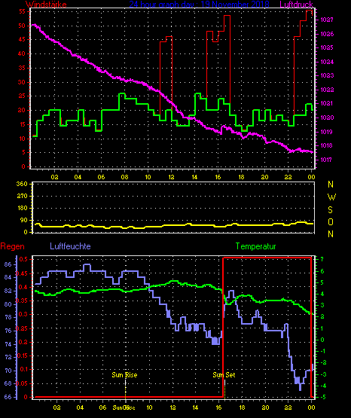Click hour 14 under the wind chart
The height and width of the screenshot is (418, 351).
point(194,177)
